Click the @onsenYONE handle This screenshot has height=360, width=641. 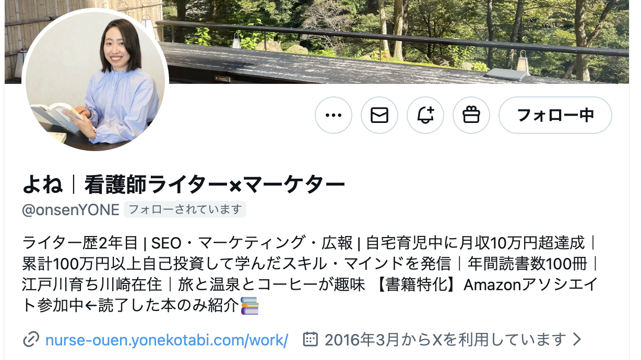click(x=71, y=209)
